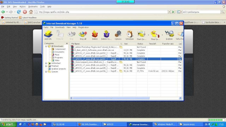Open the Grabber toolbar icon
Viewport: 226px width, 127px height.
(169, 35)
